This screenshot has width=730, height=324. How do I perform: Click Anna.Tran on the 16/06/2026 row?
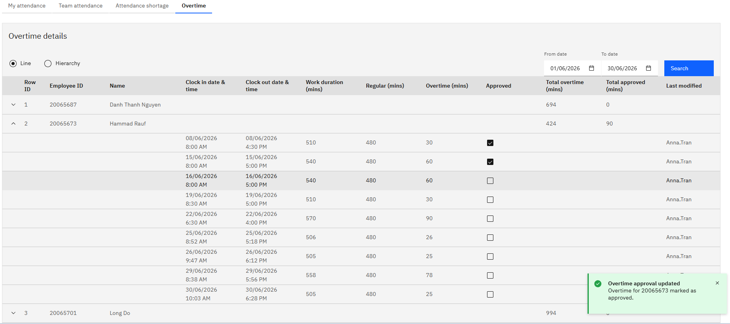679,180
